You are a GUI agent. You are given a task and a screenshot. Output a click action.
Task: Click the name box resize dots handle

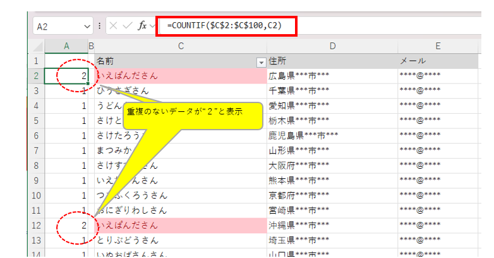100,26
